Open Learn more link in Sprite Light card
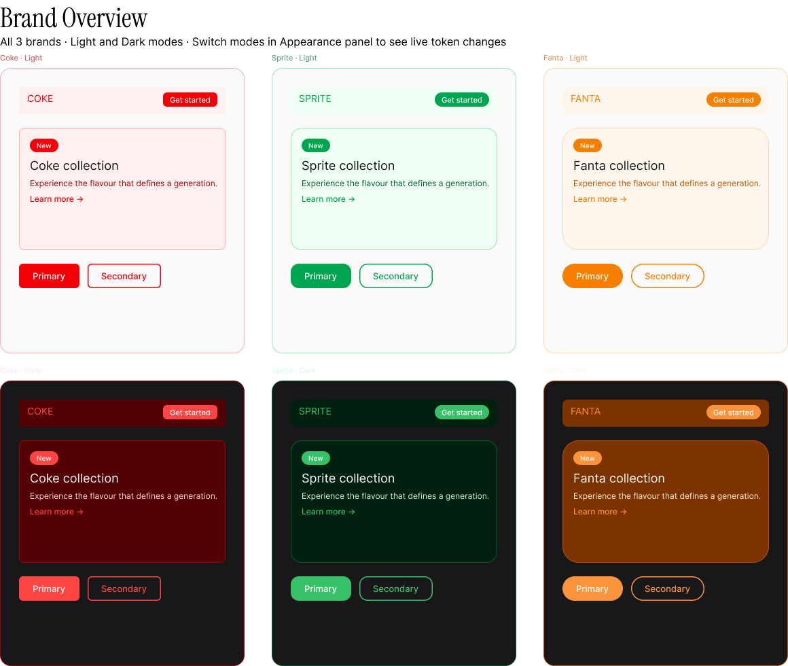788x666 pixels. coord(328,199)
